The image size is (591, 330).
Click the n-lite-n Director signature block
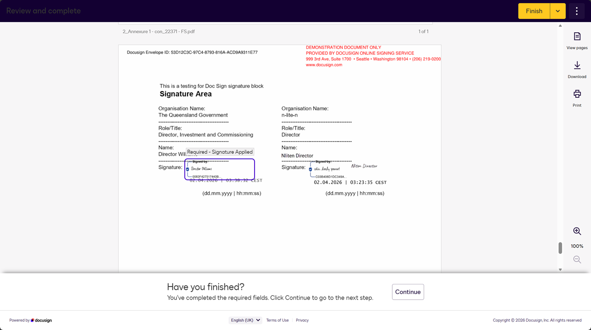click(x=328, y=169)
